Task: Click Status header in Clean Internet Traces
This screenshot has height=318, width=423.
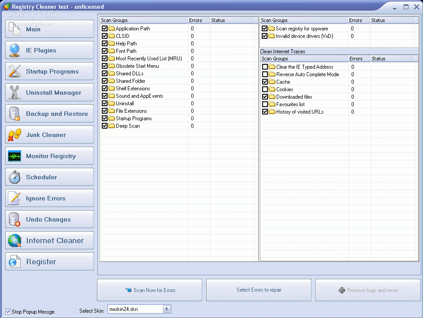Action: coord(393,59)
